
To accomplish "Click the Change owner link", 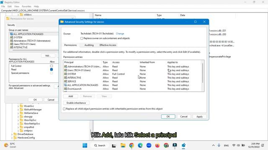I will (120, 34).
